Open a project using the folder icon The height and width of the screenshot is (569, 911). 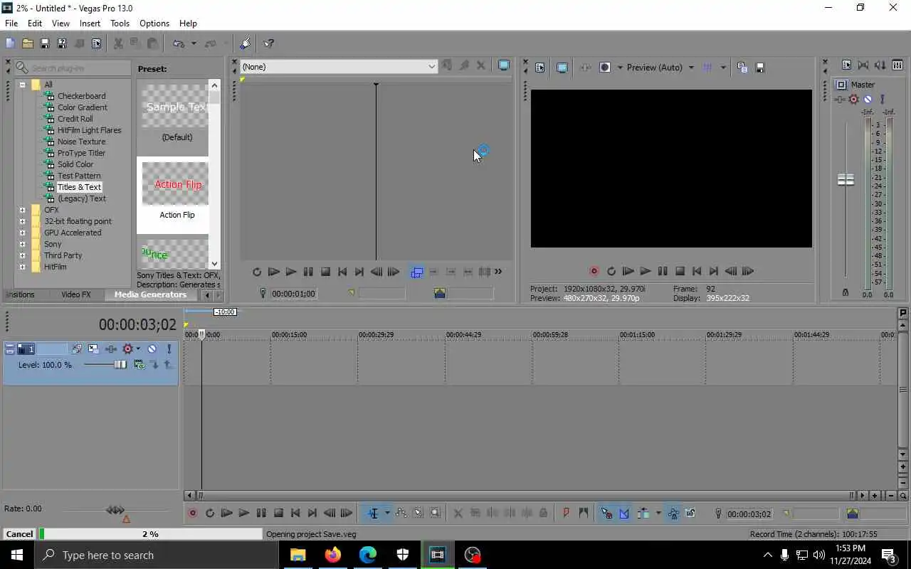tap(27, 43)
